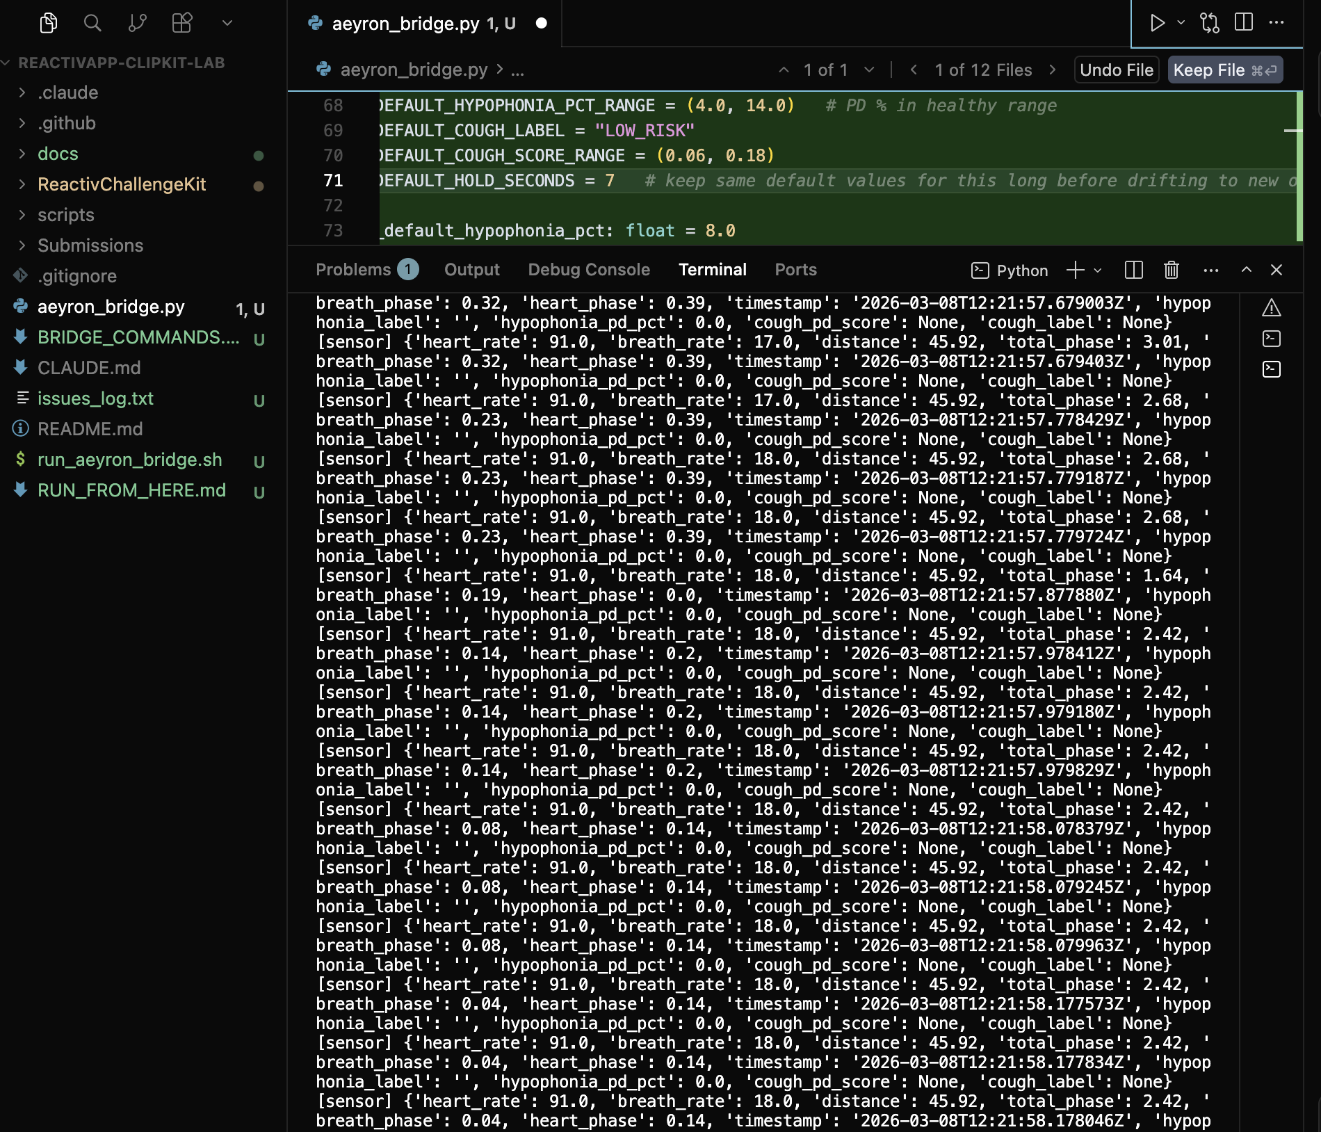1321x1132 pixels.
Task: Open the Search view icon
Action: tap(92, 23)
